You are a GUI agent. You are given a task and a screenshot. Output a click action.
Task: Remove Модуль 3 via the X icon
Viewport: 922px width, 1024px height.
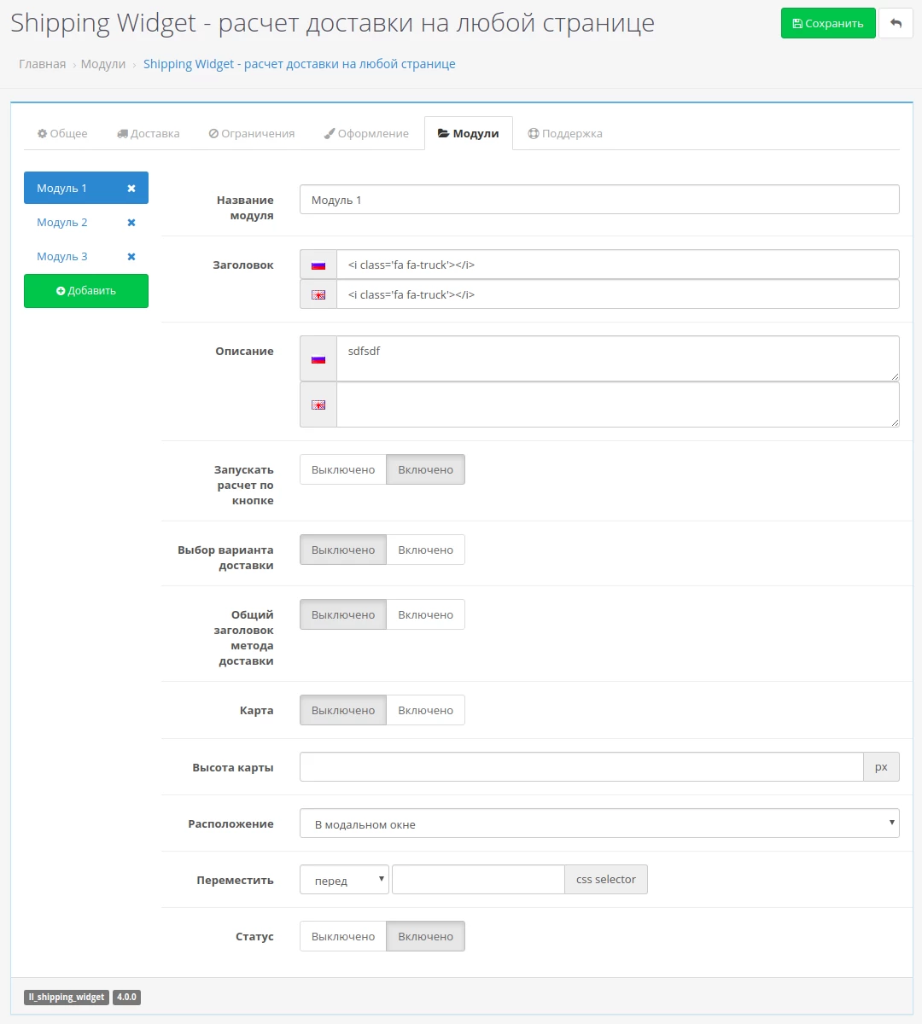[x=131, y=257]
